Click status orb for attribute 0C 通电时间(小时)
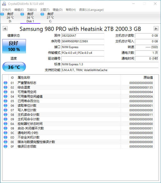Image resolution: width=161 pixels, height=183 pixels. pyautogui.click(x=6, y=133)
